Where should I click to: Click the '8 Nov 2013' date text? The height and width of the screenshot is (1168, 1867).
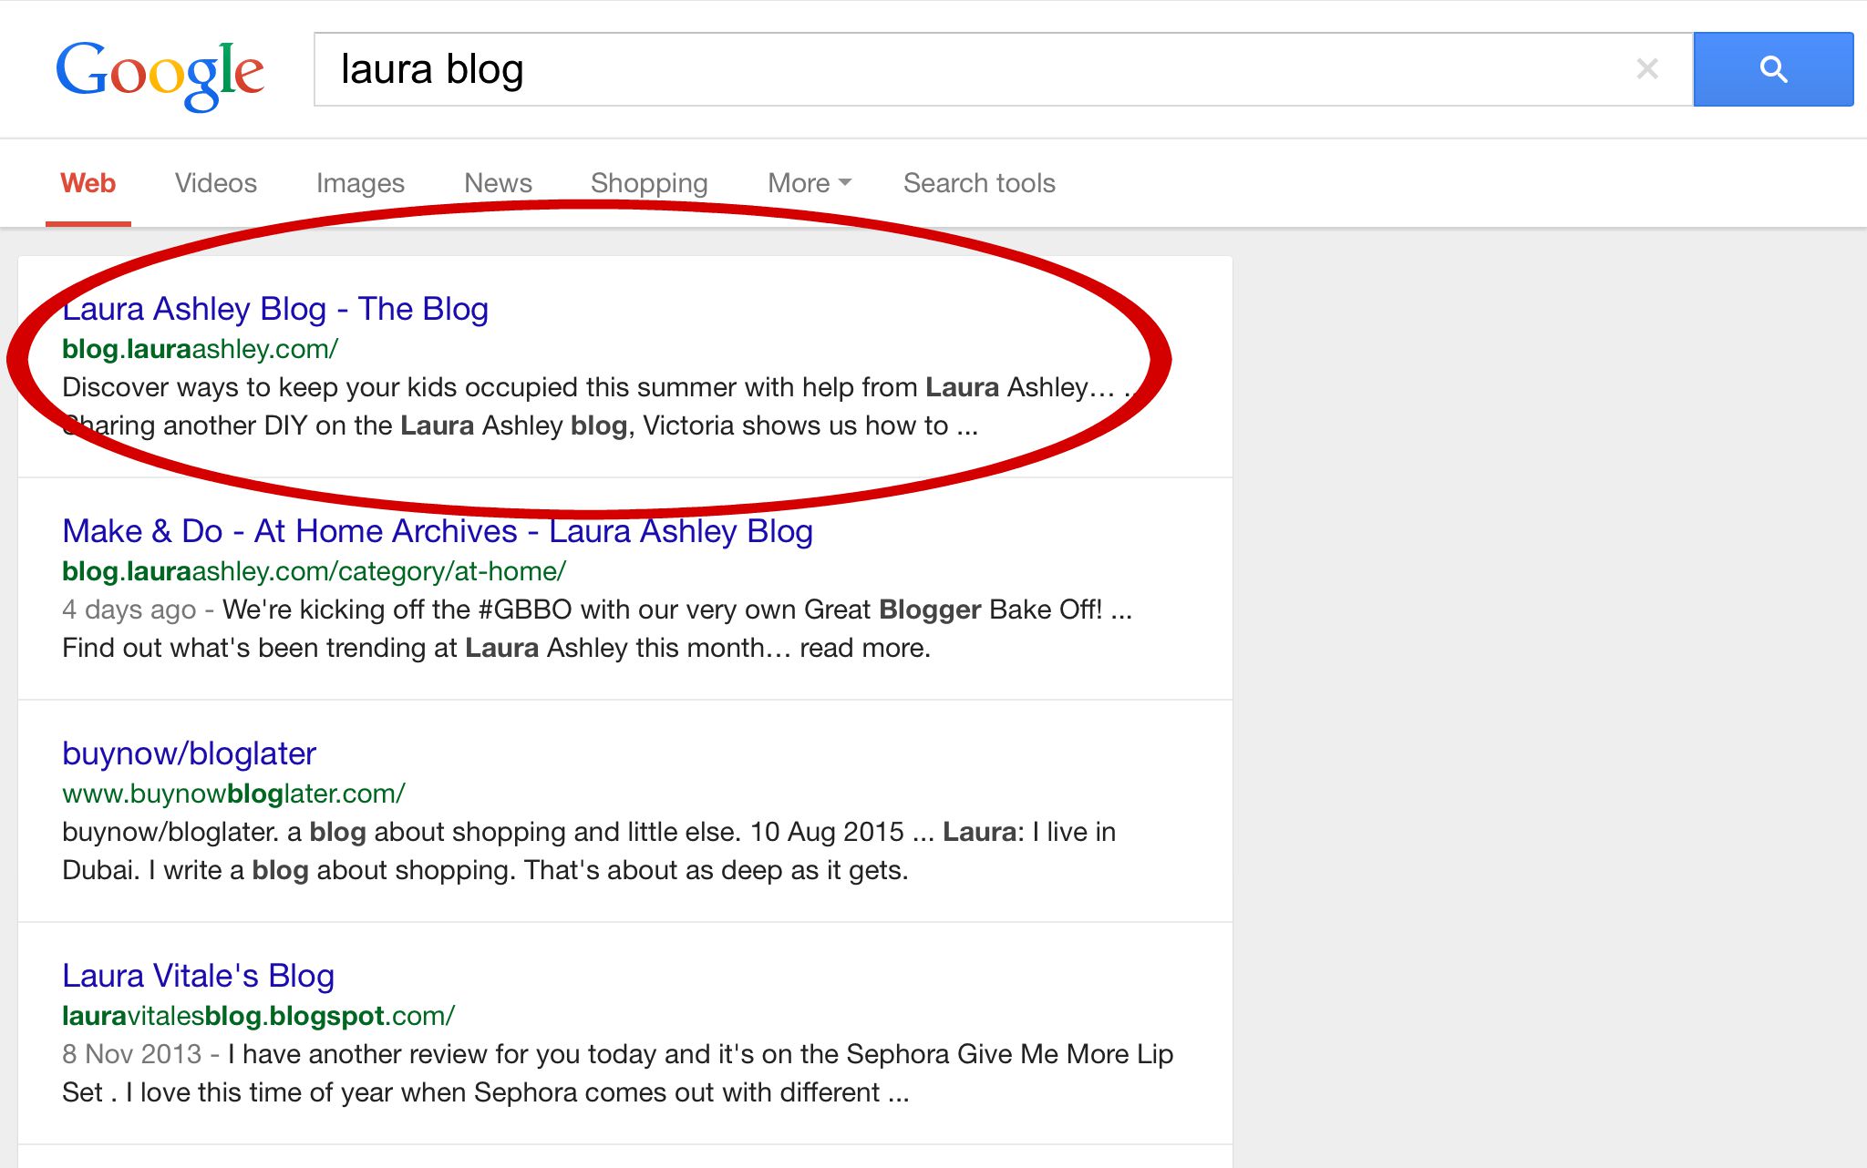(x=132, y=1054)
